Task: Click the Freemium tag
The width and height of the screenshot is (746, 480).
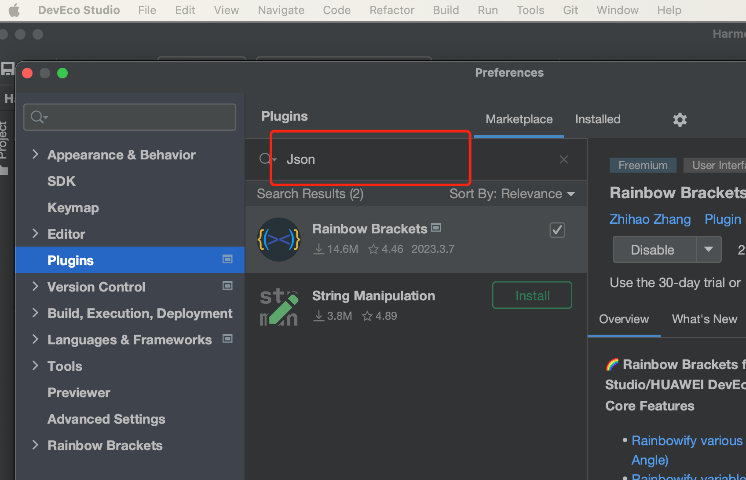Action: pyautogui.click(x=643, y=165)
